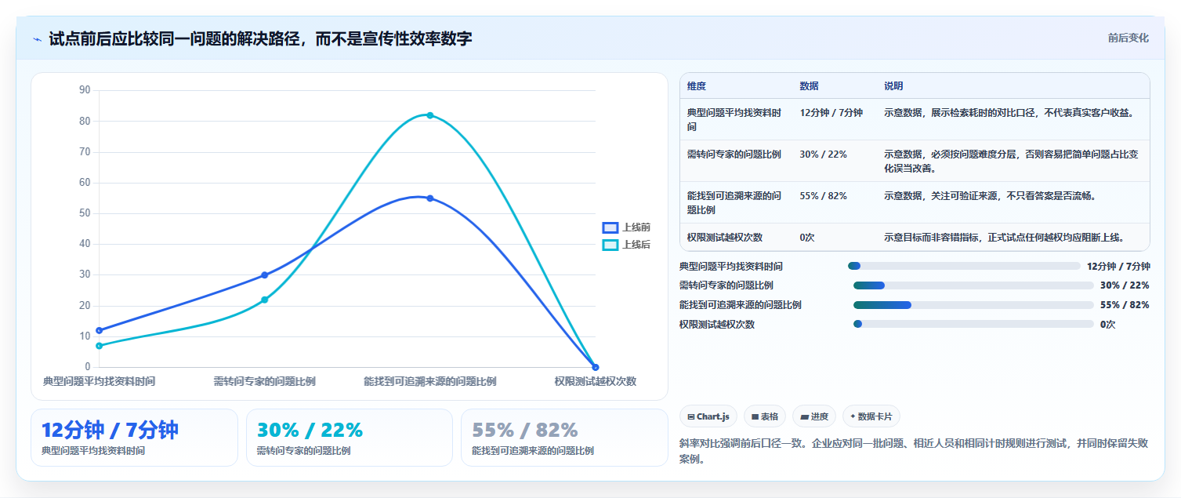Click the 能找到可追溯来源的问题比例 progress bar
The height and width of the screenshot is (498, 1181).
pos(973,305)
